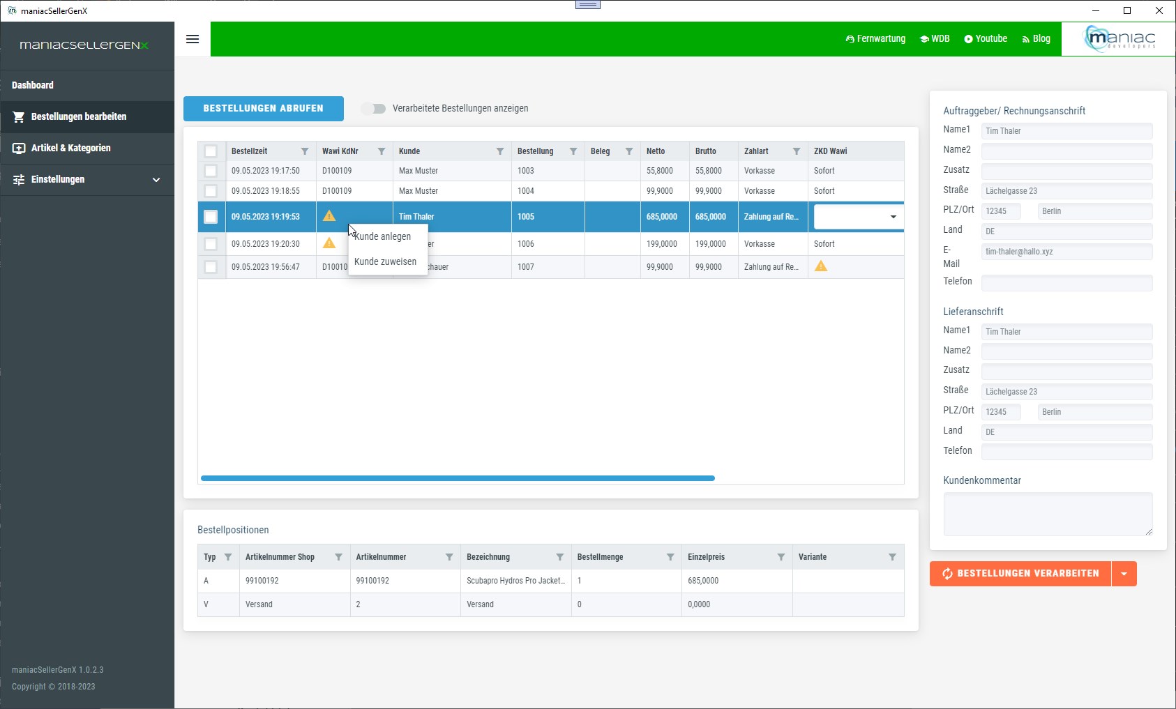Open the Fernwartung link
The width and height of the screenshot is (1176, 709).
pyautogui.click(x=875, y=39)
